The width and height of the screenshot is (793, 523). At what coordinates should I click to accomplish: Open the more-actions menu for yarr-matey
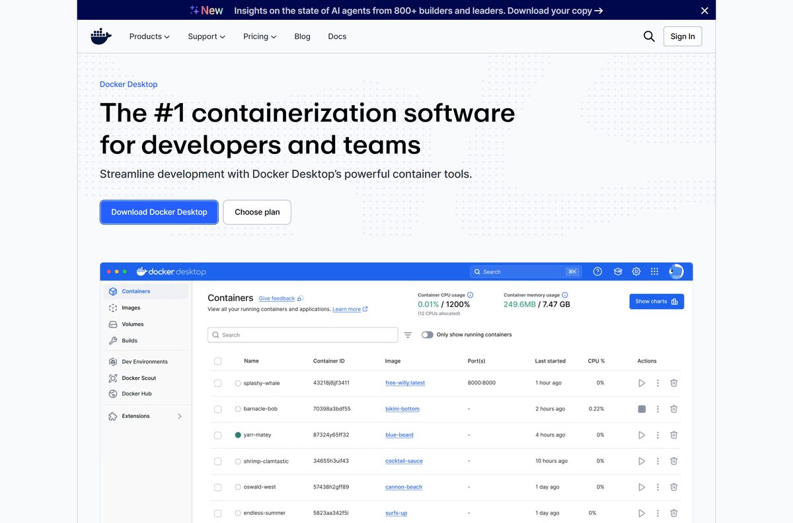pos(658,435)
